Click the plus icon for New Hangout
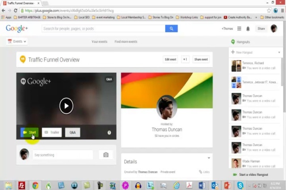The width and height of the screenshot is (286, 190). click(x=233, y=52)
